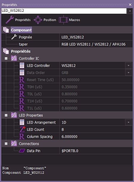Edit the LED Count value field
Viewport: 134px width, 182px height.
pyautogui.click(x=96, y=129)
